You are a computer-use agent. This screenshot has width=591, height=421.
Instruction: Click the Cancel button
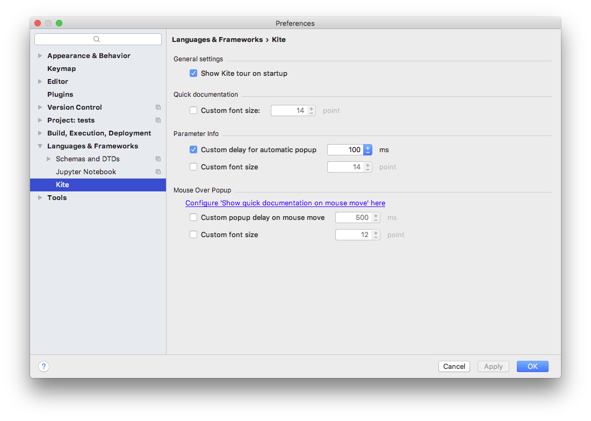click(454, 366)
